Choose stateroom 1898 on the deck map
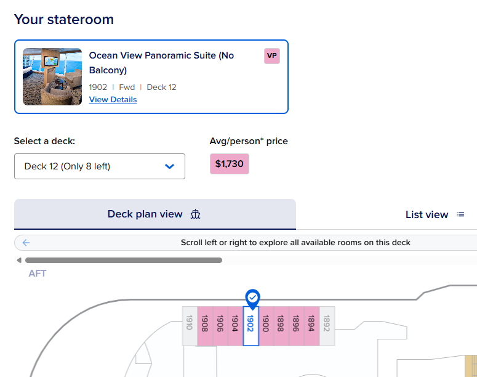 pos(281,325)
